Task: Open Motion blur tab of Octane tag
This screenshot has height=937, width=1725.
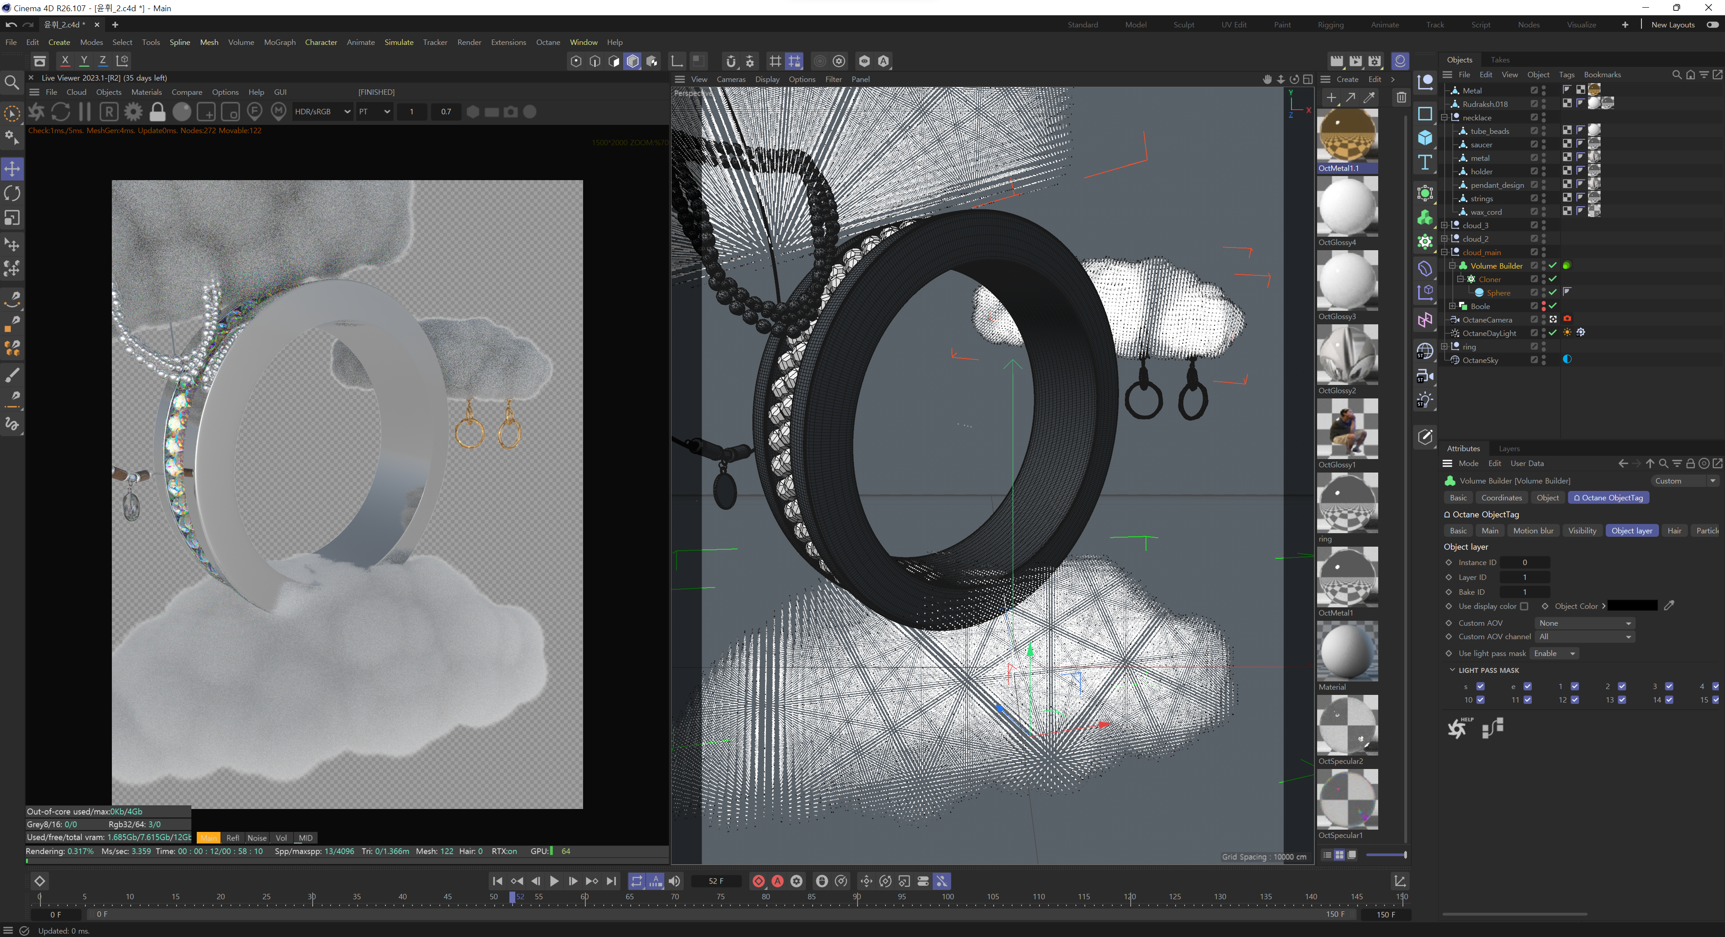Action: pos(1533,530)
